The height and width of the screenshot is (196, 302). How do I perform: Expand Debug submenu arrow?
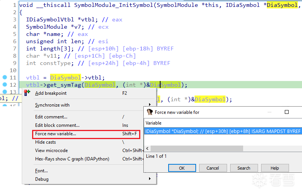(x=150, y=179)
